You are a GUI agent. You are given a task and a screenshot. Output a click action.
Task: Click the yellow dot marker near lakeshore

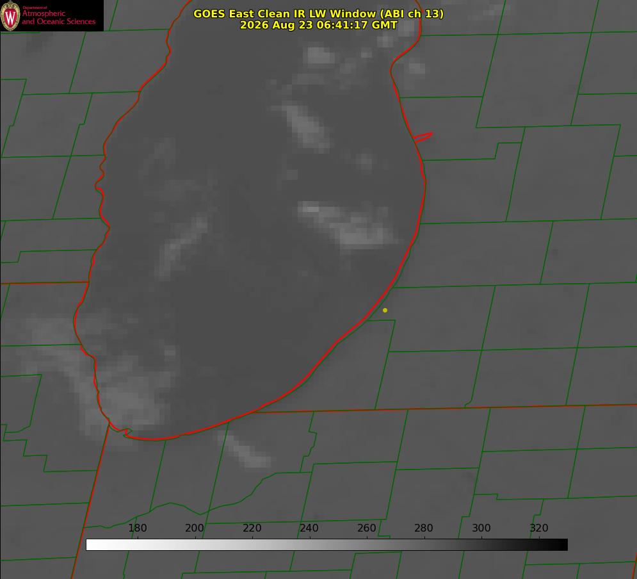[385, 310]
